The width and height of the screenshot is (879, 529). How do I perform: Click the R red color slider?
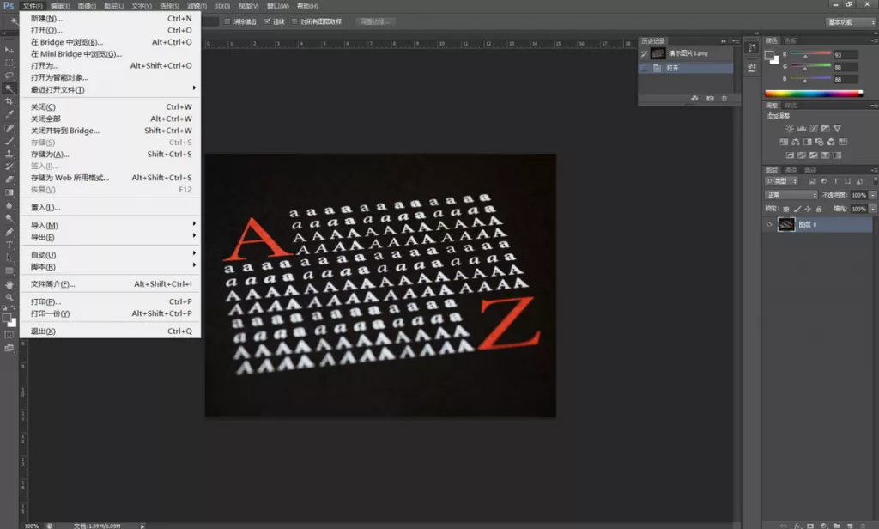coord(810,54)
